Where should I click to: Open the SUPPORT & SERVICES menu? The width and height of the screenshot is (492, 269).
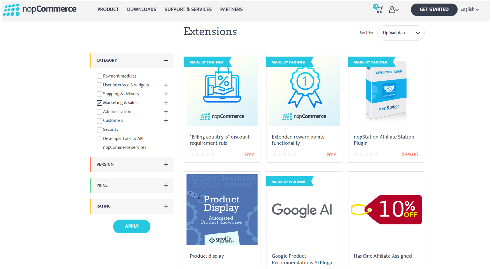[188, 9]
